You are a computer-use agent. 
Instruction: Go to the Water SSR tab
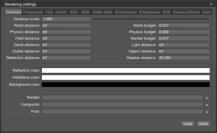102,12
